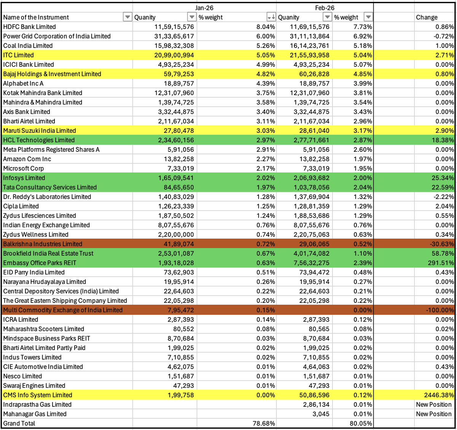This screenshot has width=457, height=430.
Task: Open the Jan-26 Quanity filter dropdown
Action: tap(192, 17)
